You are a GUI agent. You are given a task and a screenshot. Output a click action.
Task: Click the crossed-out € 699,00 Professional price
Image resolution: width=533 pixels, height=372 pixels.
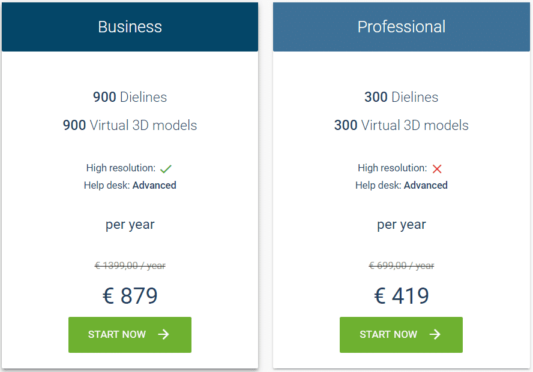click(401, 265)
